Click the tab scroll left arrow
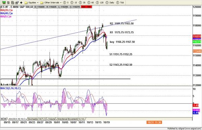 (x=2, y=119)
